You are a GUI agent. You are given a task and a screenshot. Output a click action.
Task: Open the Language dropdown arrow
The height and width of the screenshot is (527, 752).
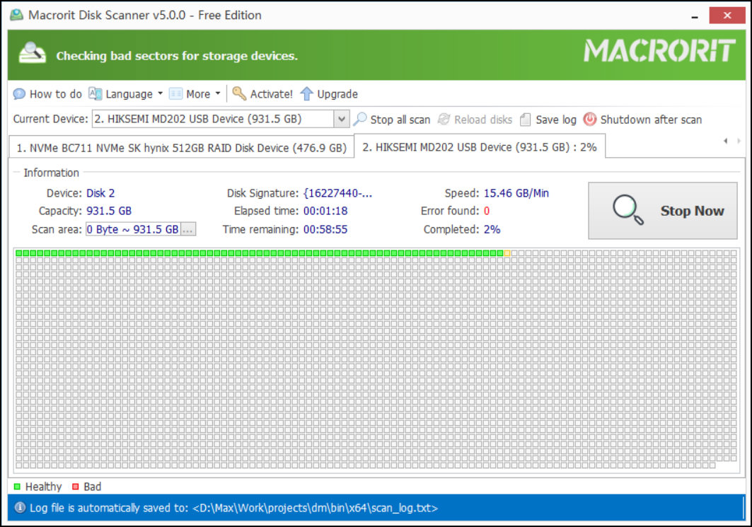pyautogui.click(x=160, y=93)
